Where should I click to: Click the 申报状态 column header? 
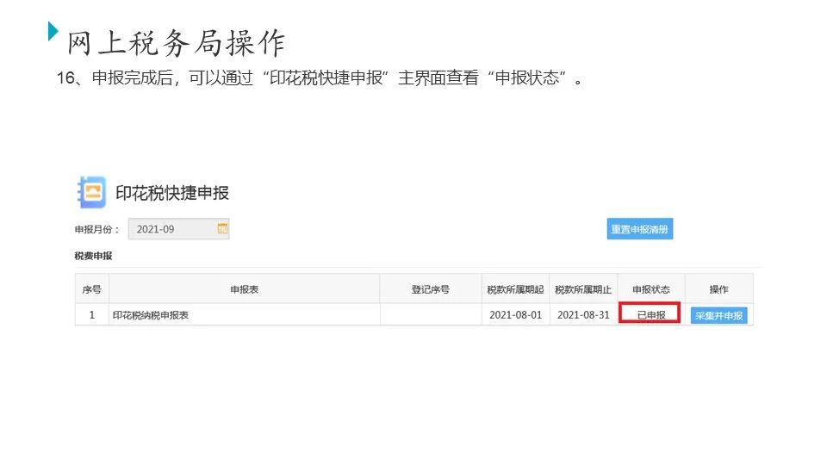tap(651, 289)
